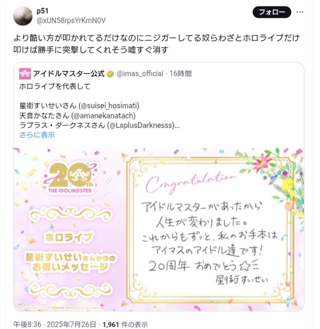Click the 20th THE IDOLM@STER logo
The width and height of the screenshot is (320, 329).
tap(70, 178)
